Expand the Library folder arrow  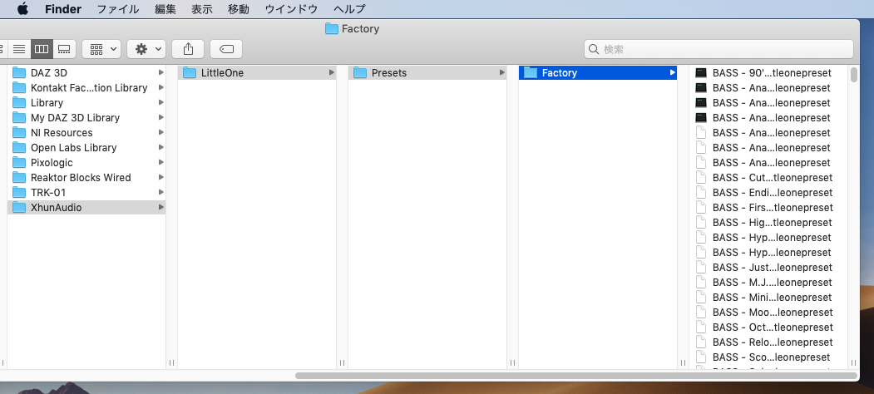click(x=161, y=102)
